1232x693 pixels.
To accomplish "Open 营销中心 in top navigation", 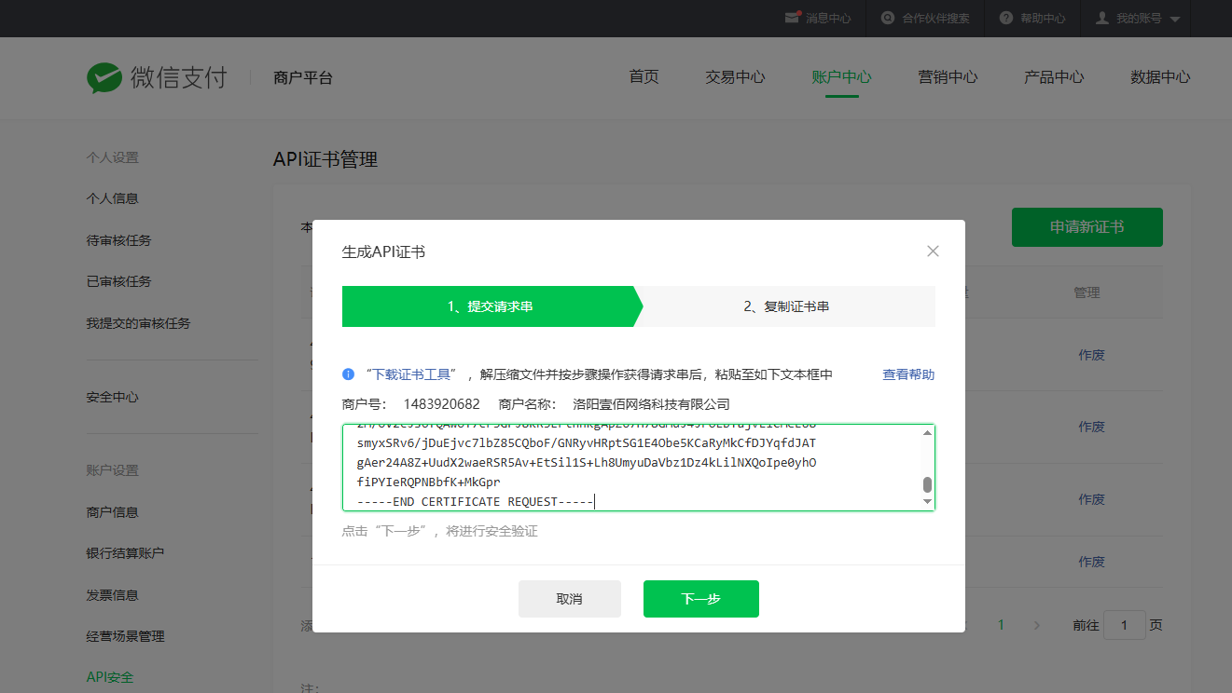I will coord(948,77).
